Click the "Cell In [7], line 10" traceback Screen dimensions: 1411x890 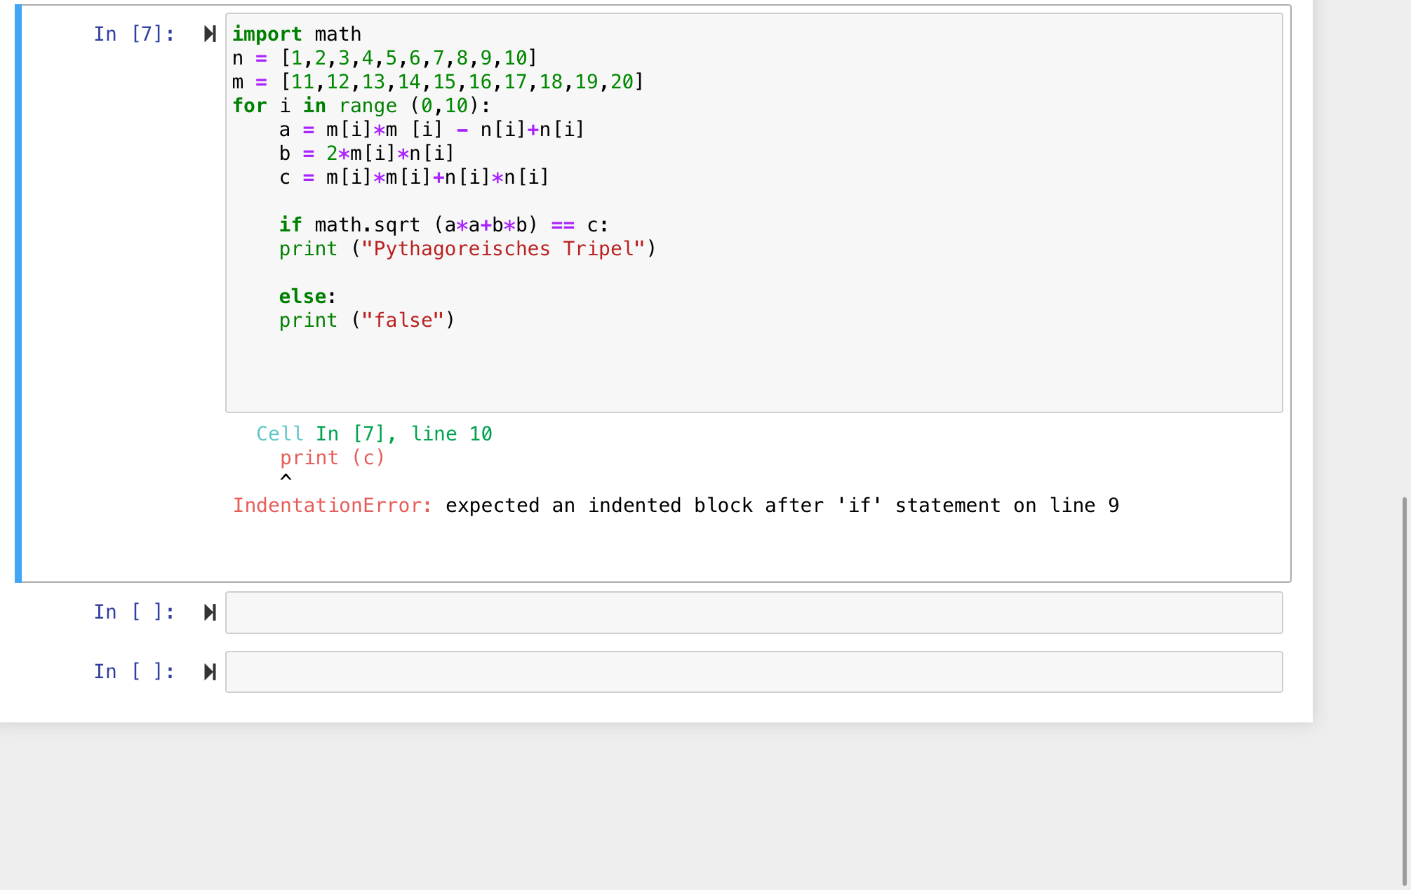(x=374, y=433)
